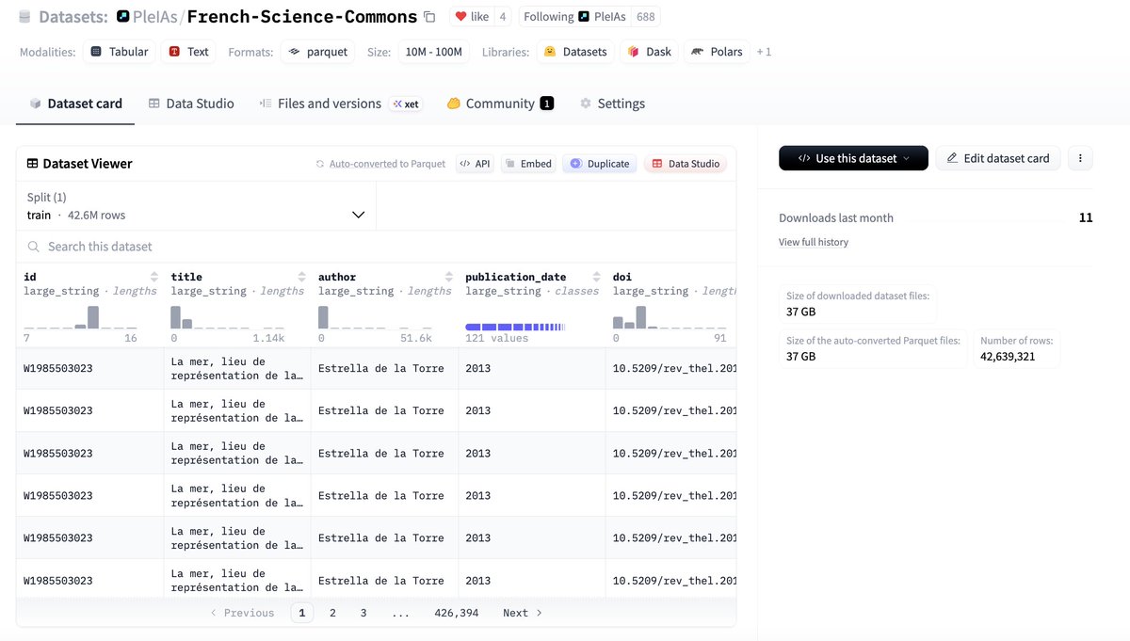
Task: Click the pagination ellipsis
Action: [401, 613]
